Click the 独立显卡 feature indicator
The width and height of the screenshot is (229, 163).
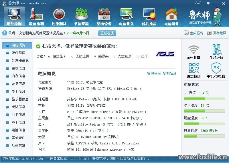[x=57, y=56]
